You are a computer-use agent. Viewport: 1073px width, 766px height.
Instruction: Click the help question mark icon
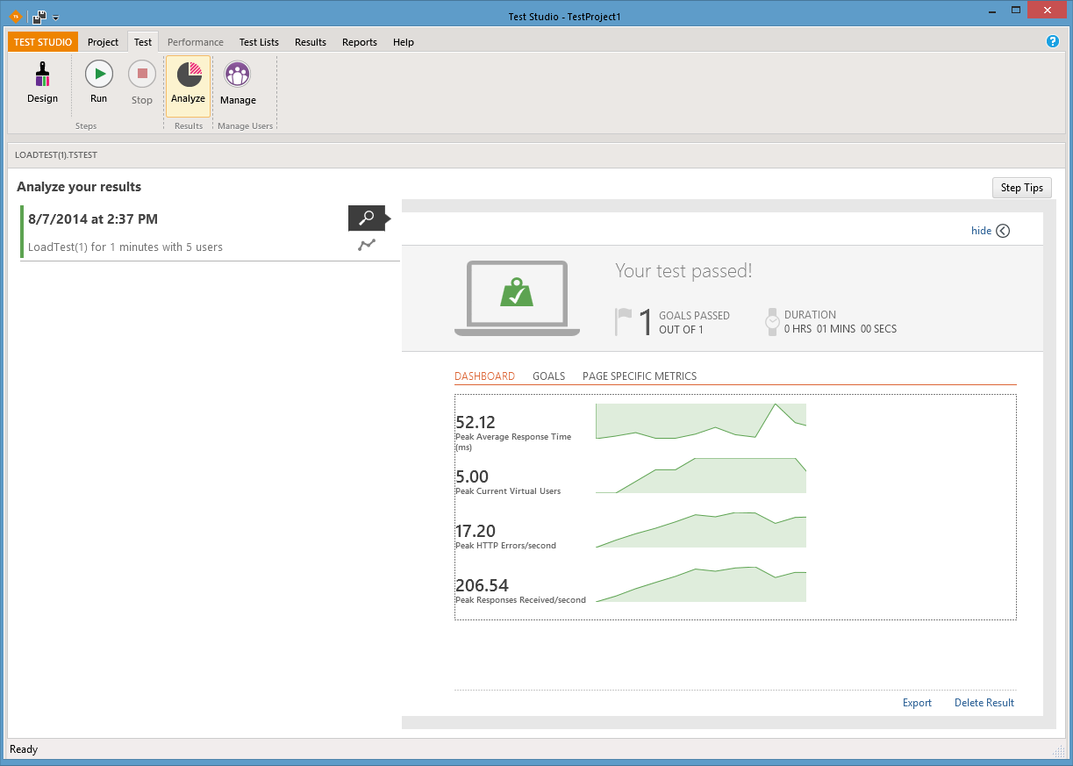point(1053,41)
